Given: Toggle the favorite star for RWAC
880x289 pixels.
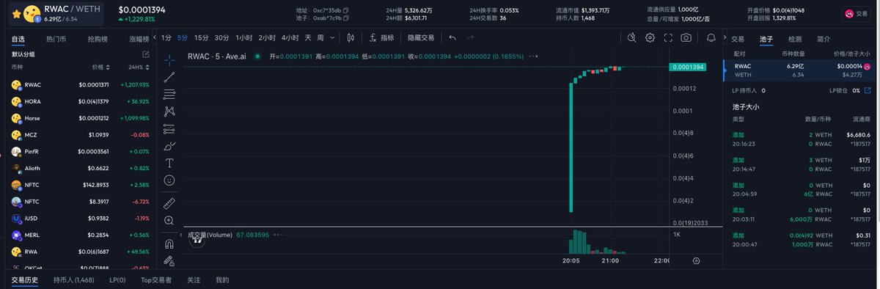Looking at the screenshot, I should tap(16, 13).
